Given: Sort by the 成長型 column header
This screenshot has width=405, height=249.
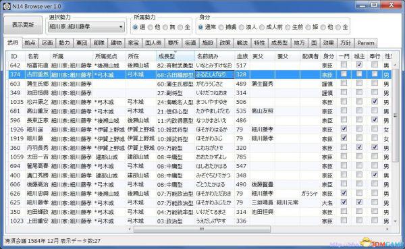Looking at the screenshot, I should click(x=175, y=56).
